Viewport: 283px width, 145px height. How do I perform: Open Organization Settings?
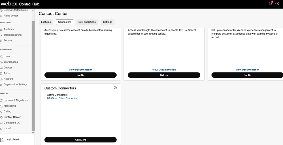pyautogui.click(x=16, y=84)
